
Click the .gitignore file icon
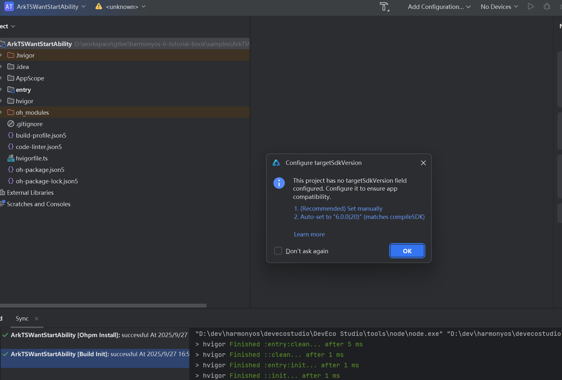coord(11,124)
